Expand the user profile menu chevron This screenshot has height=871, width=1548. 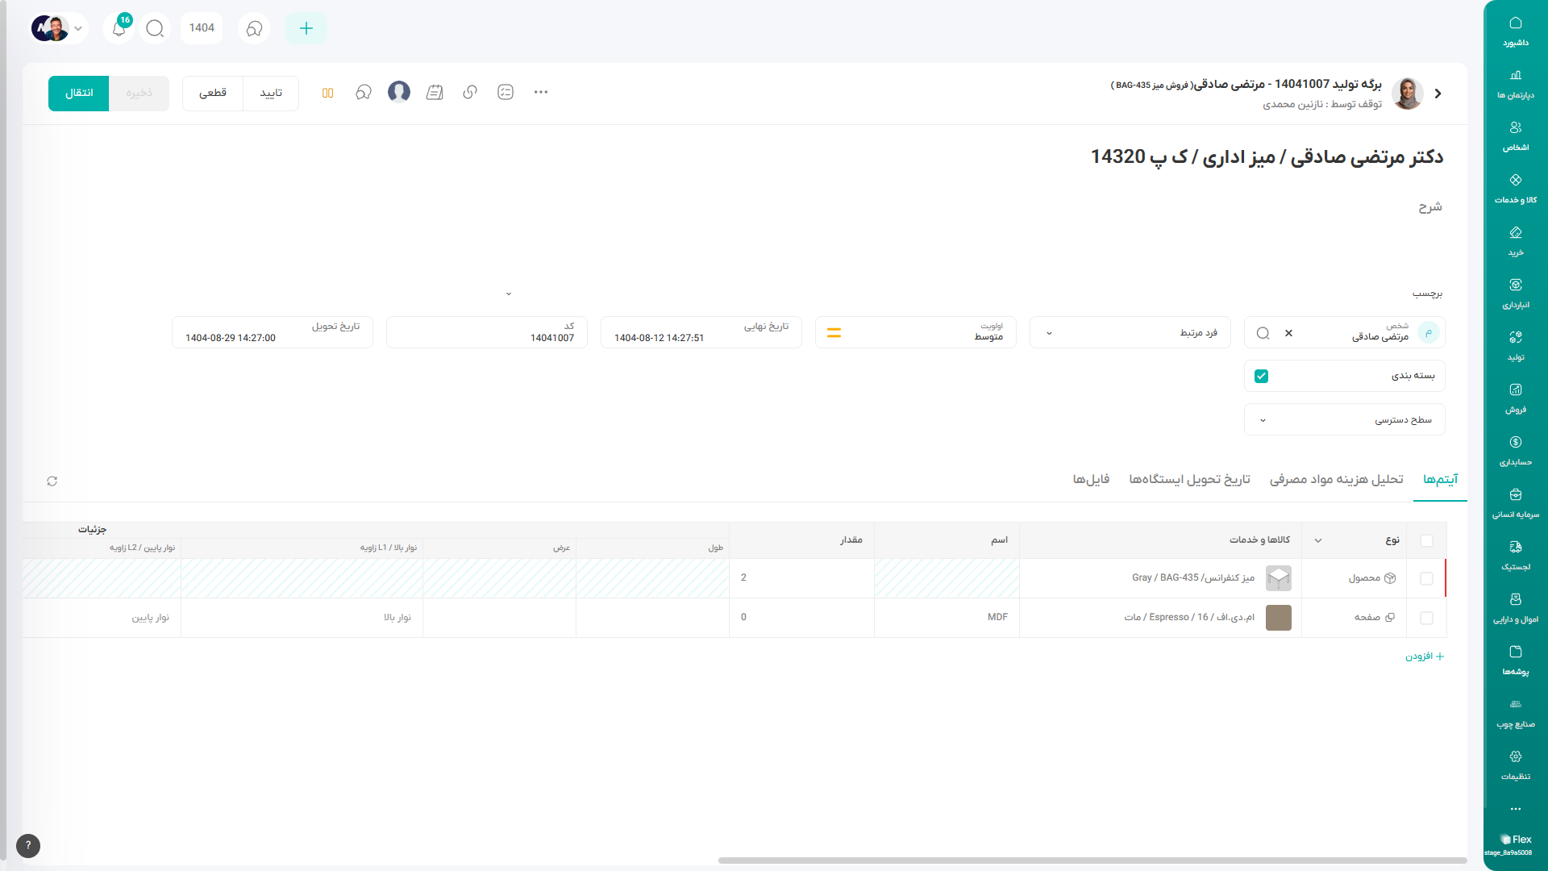(x=78, y=28)
